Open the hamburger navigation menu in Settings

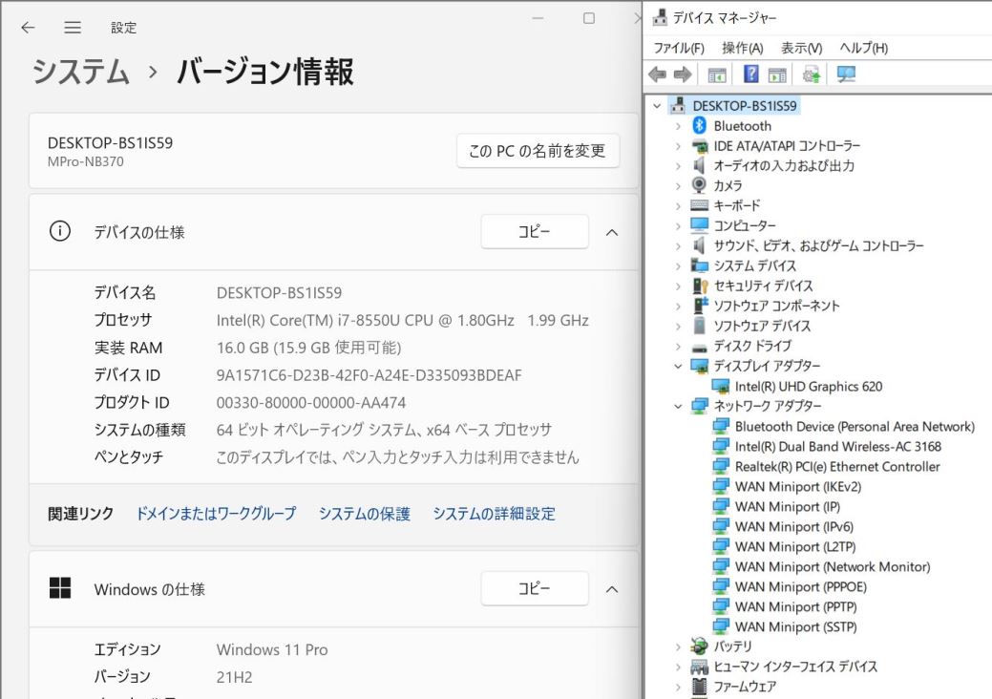point(73,27)
